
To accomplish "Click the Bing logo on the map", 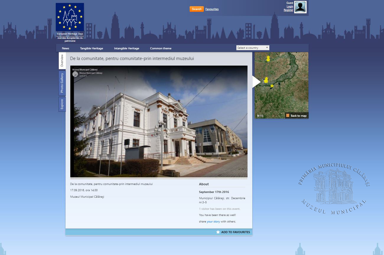I will click(260, 116).
